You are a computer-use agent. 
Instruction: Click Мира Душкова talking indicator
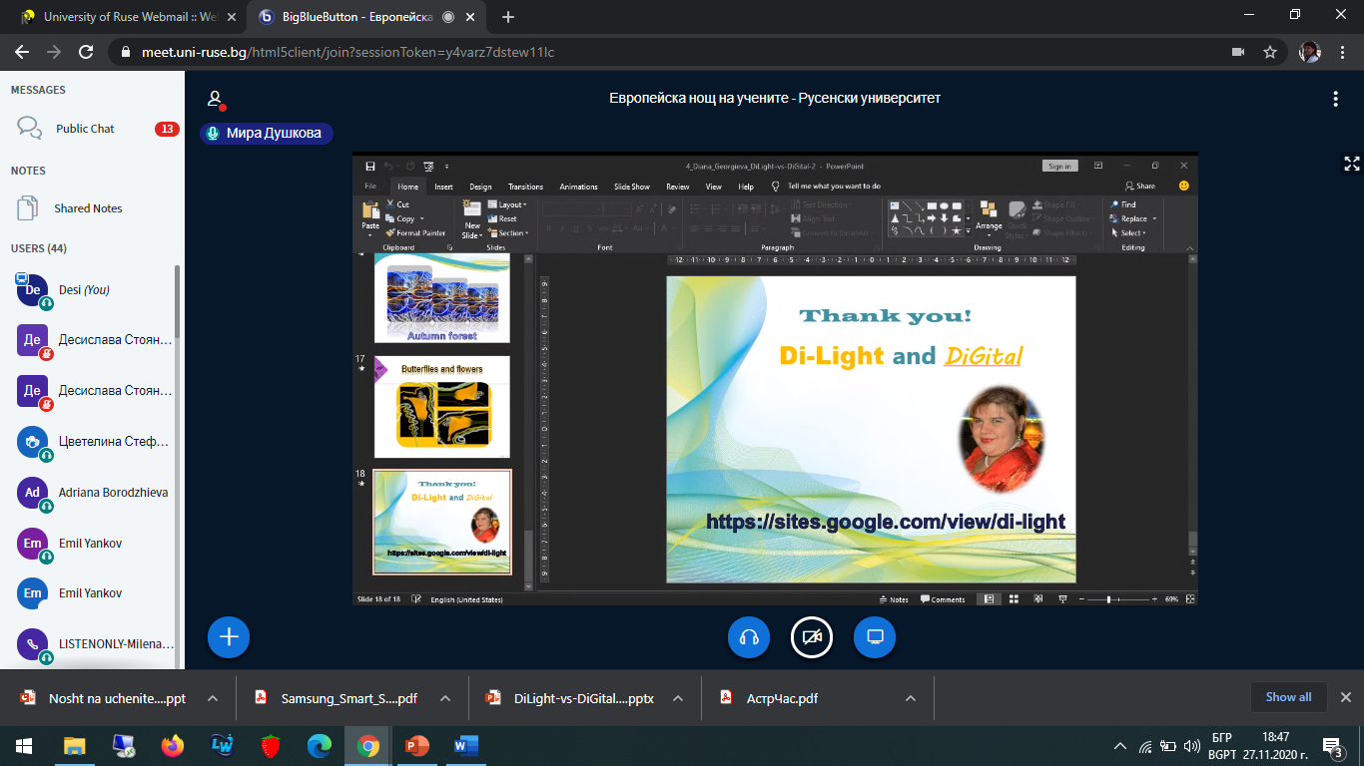pos(266,133)
